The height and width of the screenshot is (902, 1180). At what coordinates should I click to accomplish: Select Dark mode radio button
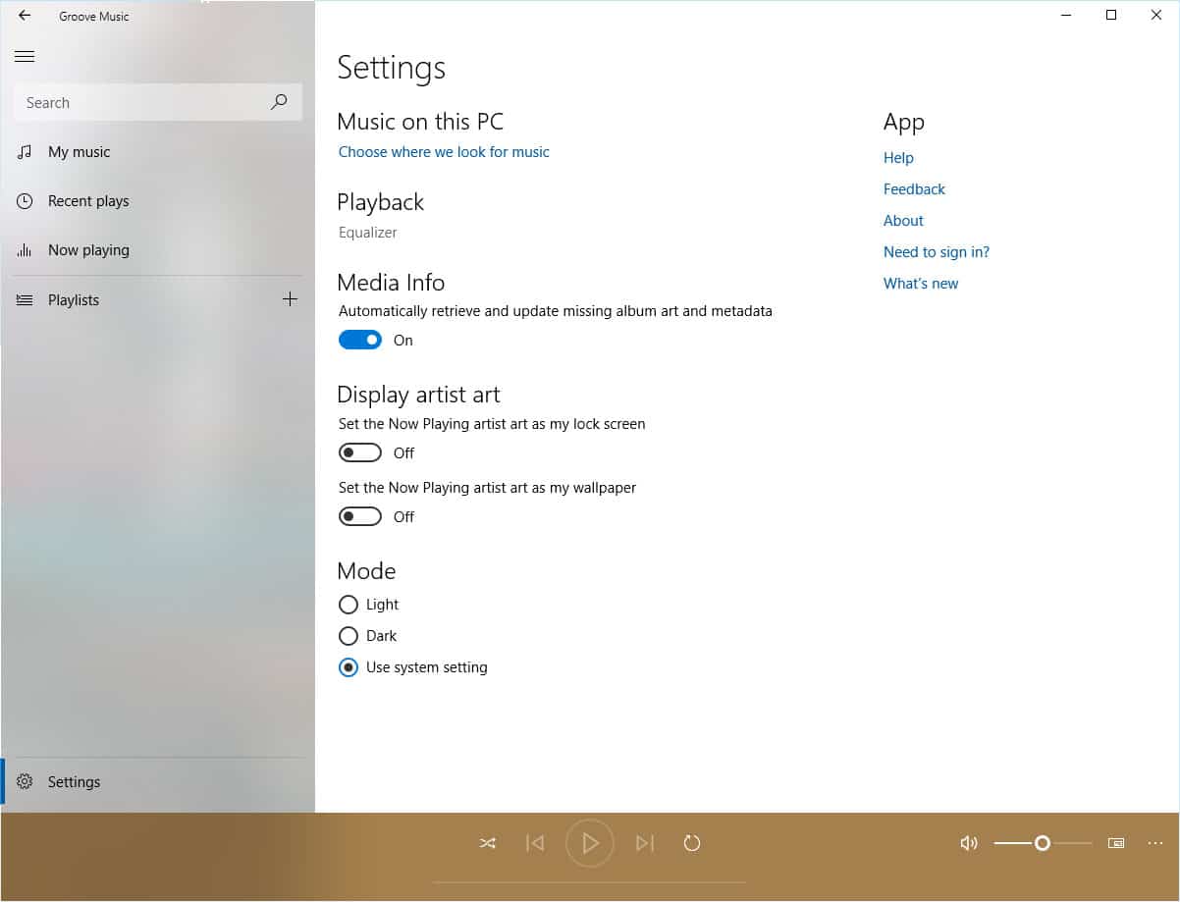point(349,636)
